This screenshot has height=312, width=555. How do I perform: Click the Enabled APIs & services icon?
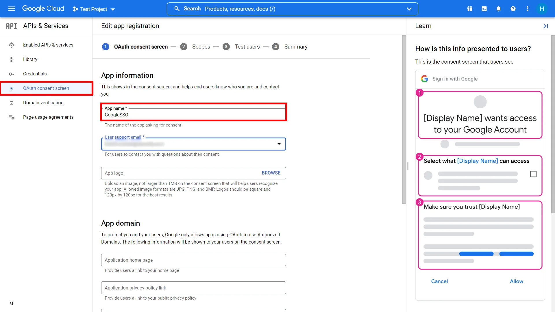pos(12,45)
